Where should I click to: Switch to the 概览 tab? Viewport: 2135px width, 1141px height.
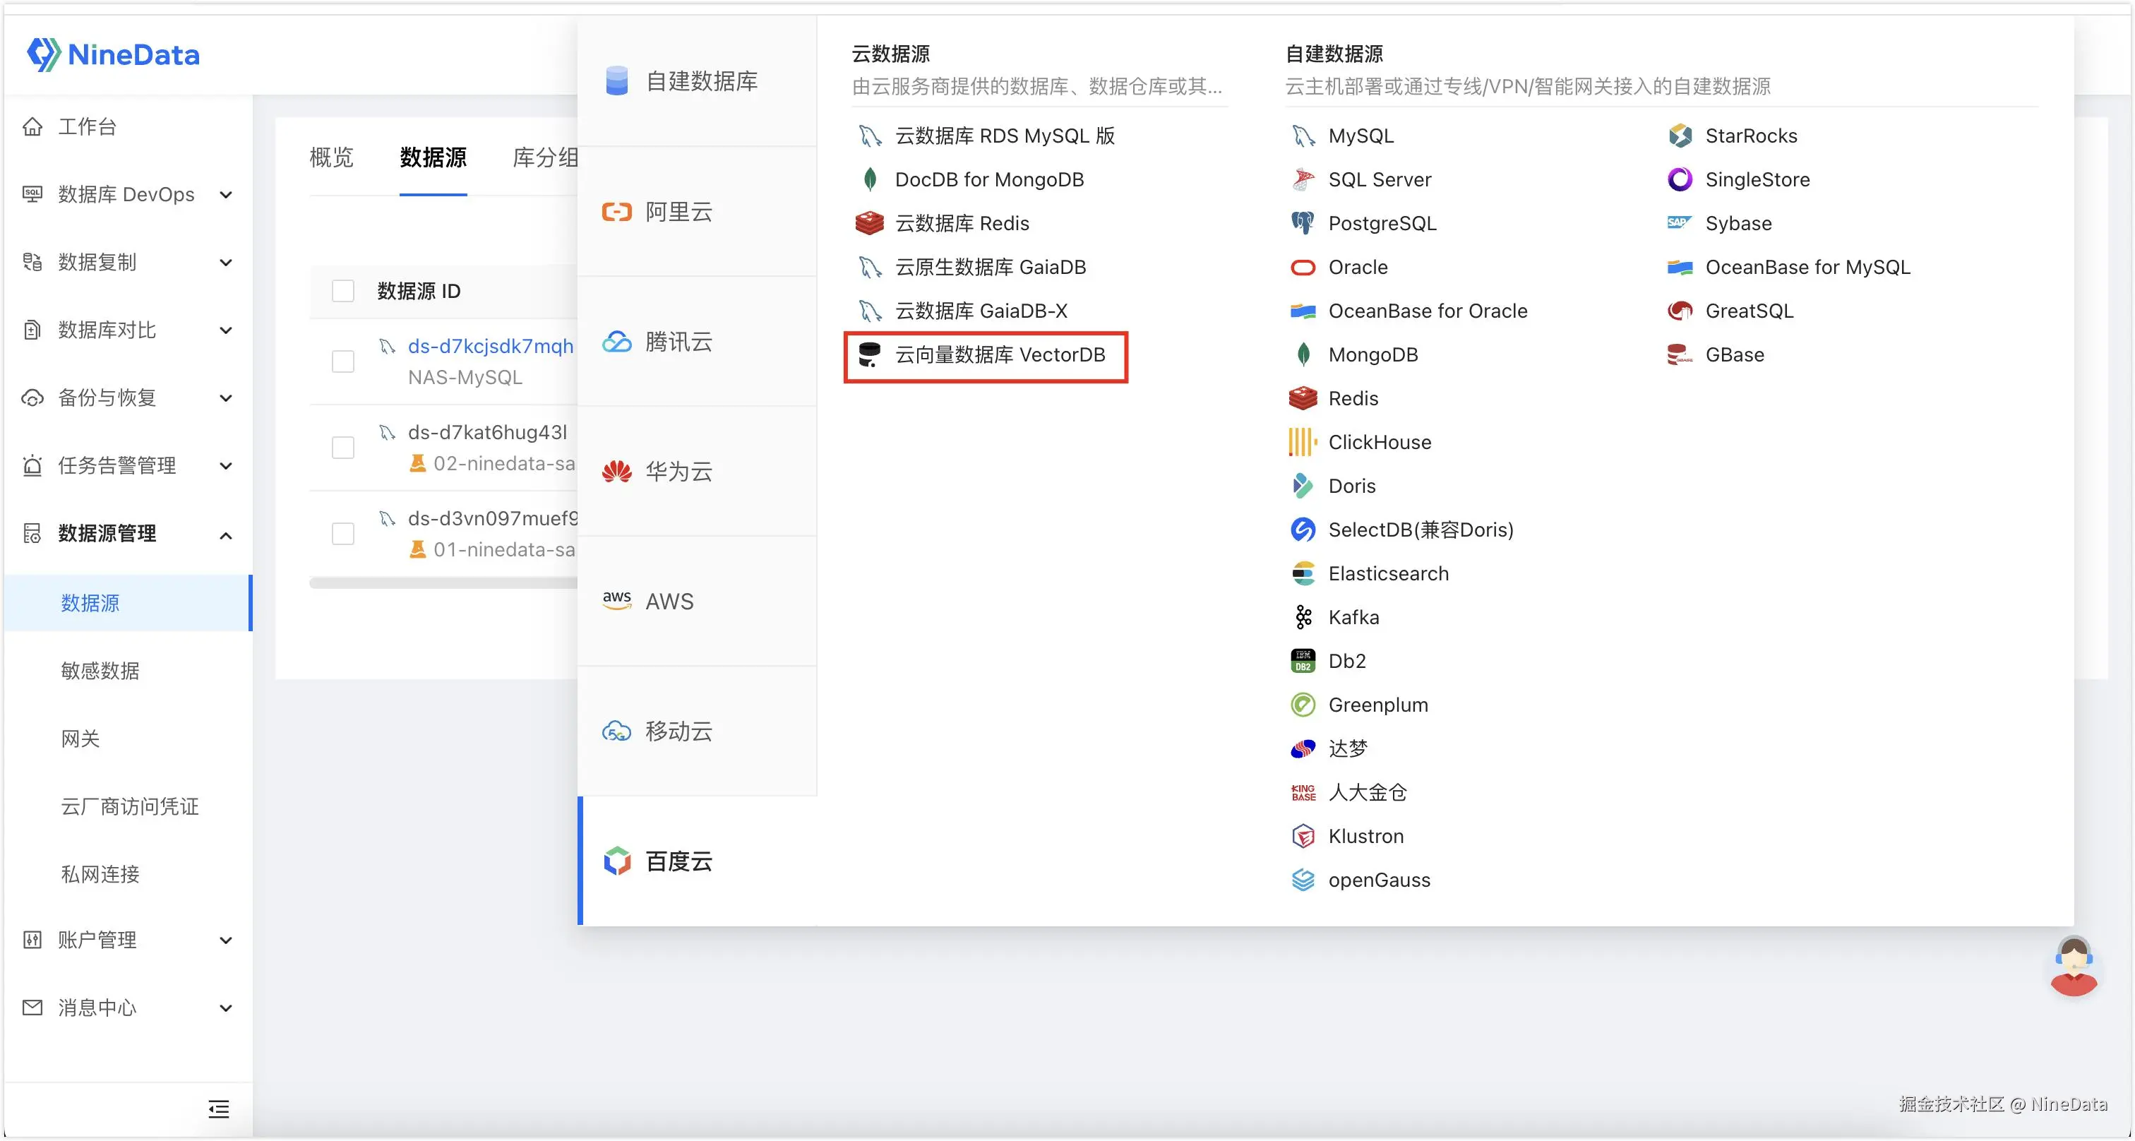click(330, 157)
